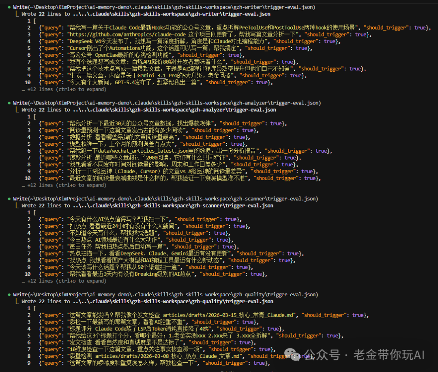Click the data/wechat_articles_latest.json query line
The width and height of the screenshot is (438, 372).
pyautogui.click(x=185, y=151)
